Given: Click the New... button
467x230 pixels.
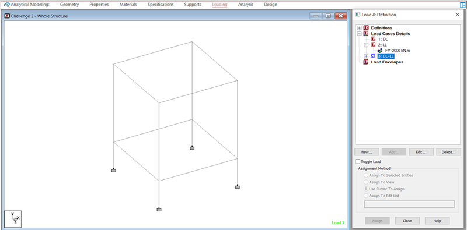Looking at the screenshot, I should pos(367,152).
